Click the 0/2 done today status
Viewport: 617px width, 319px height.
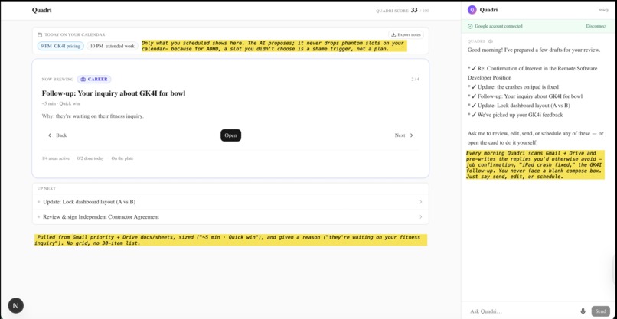[x=90, y=158]
